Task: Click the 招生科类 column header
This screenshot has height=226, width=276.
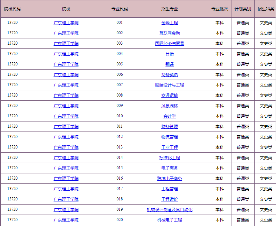Action: [x=265, y=9]
